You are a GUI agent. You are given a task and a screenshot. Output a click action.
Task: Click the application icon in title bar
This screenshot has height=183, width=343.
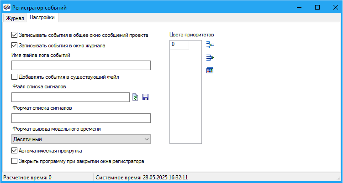(6, 7)
